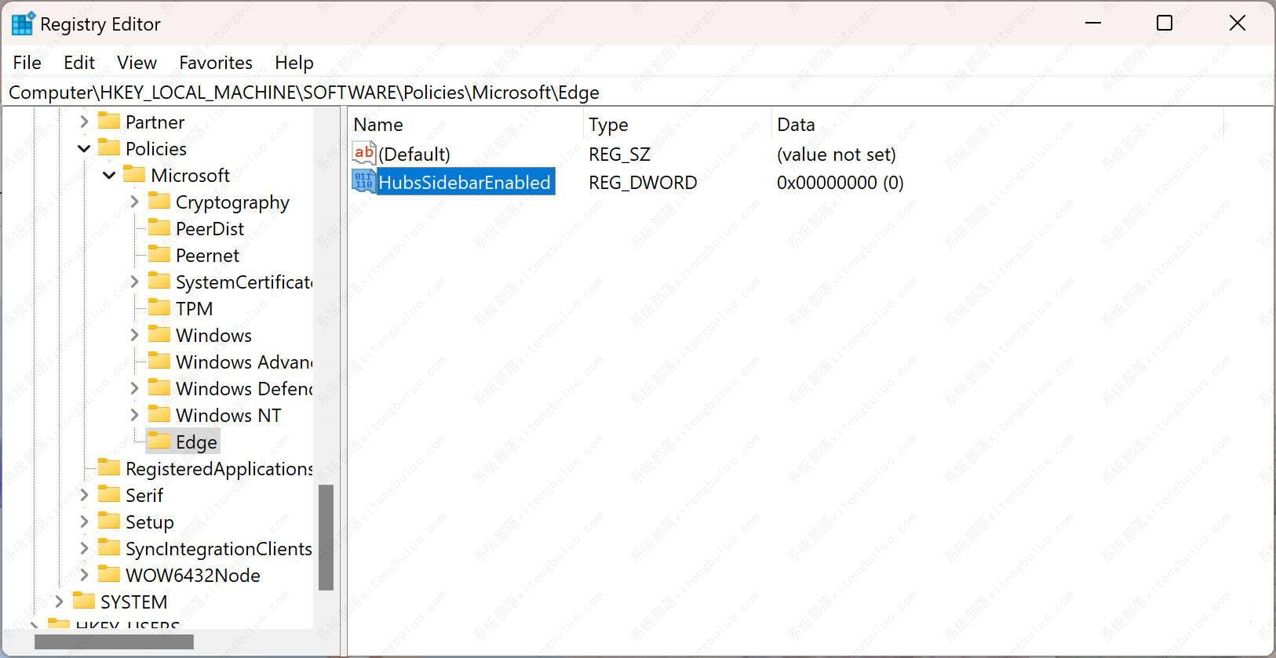The width and height of the screenshot is (1276, 658).
Task: Sort values by Data column header
Action: [x=997, y=125]
